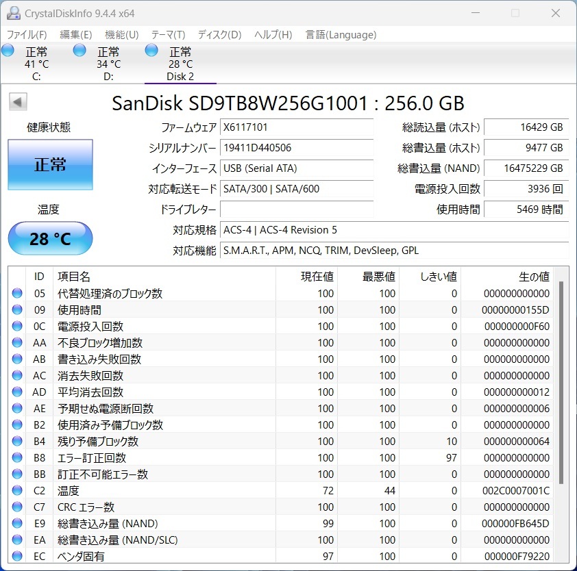Click the transfer mode field SATA/300 | SATA/600
The height and width of the screenshot is (571, 577).
(x=297, y=189)
